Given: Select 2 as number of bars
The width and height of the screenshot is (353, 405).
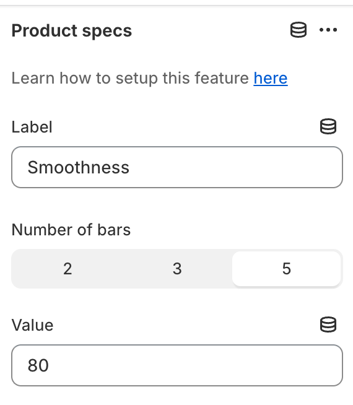Looking at the screenshot, I should (x=68, y=269).
